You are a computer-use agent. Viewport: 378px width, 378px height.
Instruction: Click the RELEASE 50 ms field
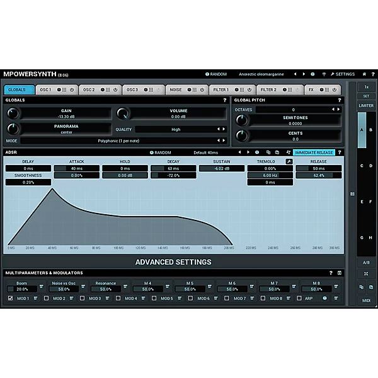(318, 168)
